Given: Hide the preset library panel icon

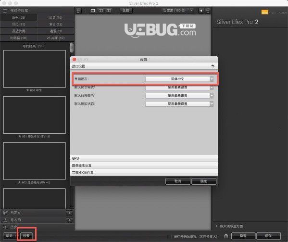Looking at the screenshot, I should pyautogui.click(x=79, y=11).
